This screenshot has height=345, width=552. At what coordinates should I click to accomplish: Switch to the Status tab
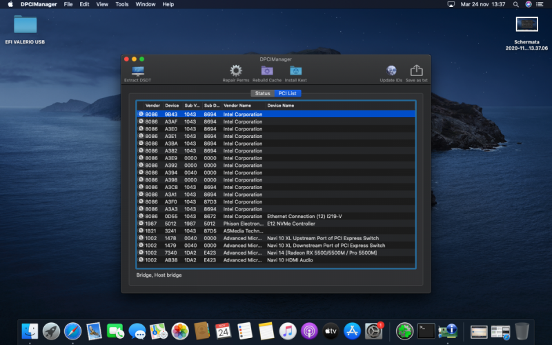(262, 93)
